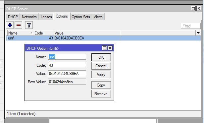
Task: Apply the DHCP option changes
Action: pos(101,75)
